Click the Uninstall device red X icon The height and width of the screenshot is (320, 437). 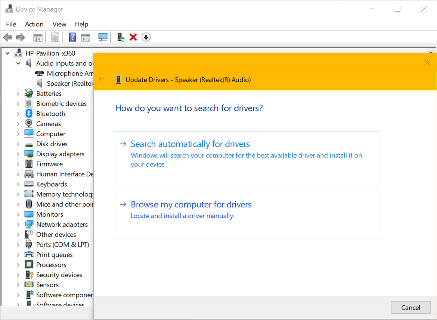tap(133, 37)
